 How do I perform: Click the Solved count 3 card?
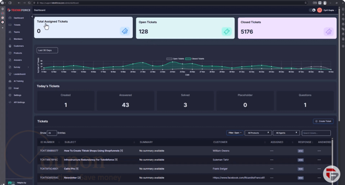pyautogui.click(x=185, y=101)
